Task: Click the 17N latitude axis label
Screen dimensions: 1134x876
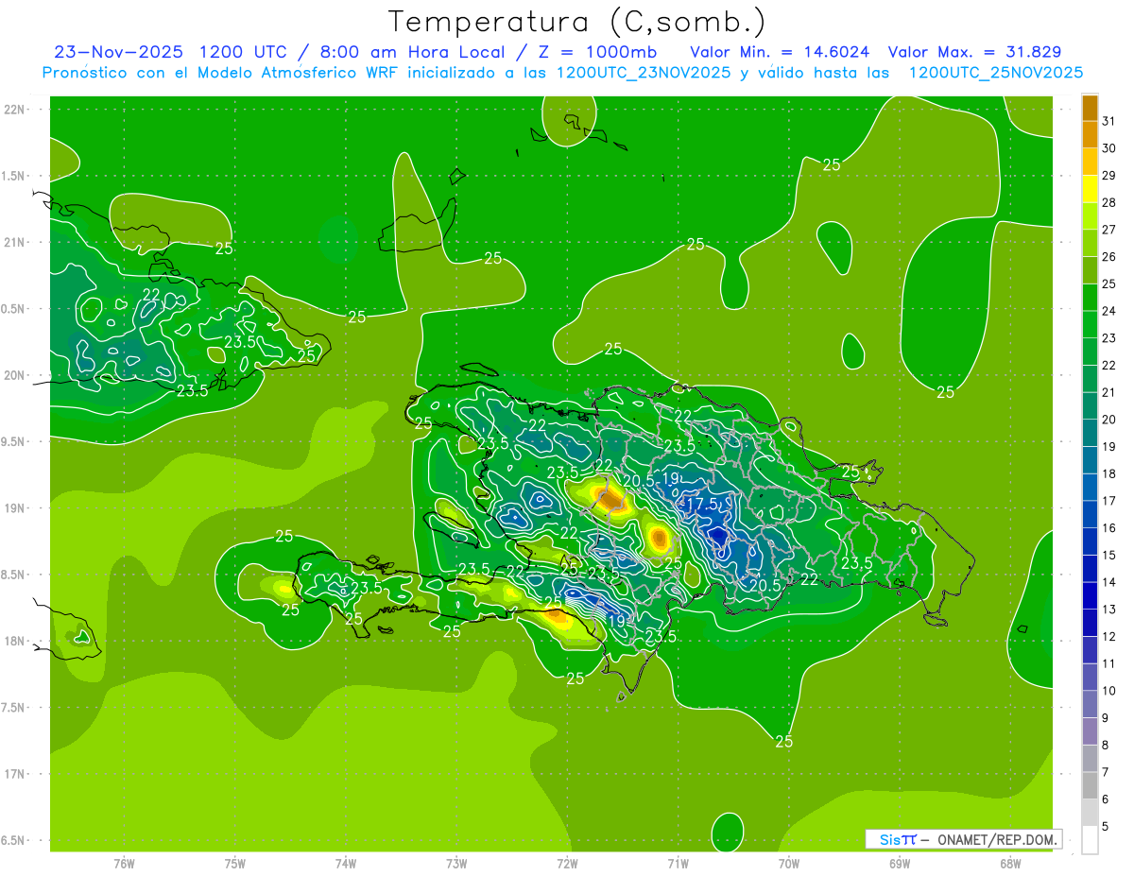Action: coord(15,774)
